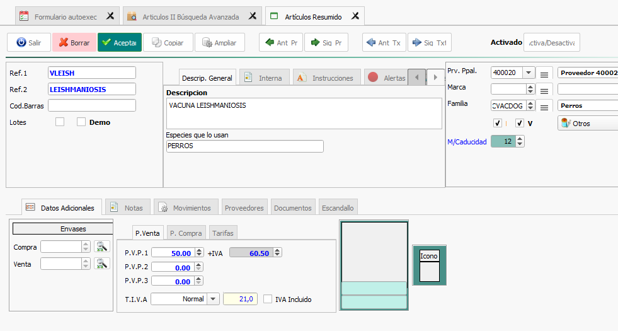Adjust the P.V.P.2 price spinner

click(x=198, y=267)
